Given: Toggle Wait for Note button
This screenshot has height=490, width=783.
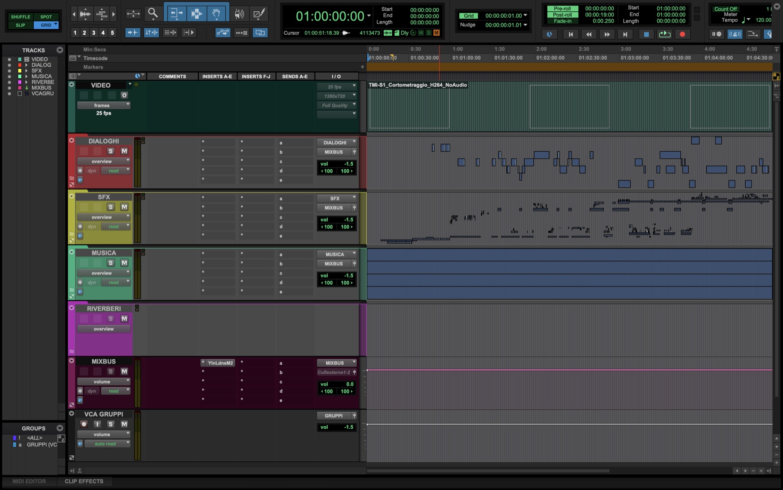Looking at the screenshot, I should (716, 34).
